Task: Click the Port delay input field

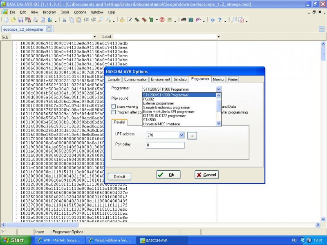Action: [x=165, y=145]
